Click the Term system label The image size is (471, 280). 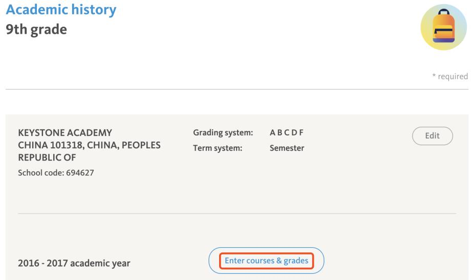click(x=218, y=148)
